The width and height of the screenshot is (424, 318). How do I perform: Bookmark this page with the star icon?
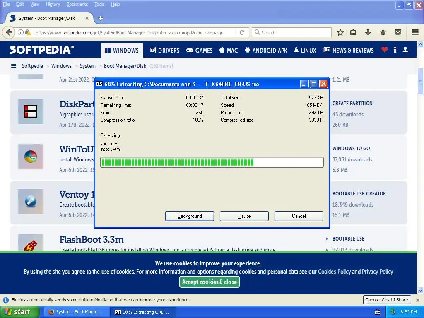click(x=340, y=32)
